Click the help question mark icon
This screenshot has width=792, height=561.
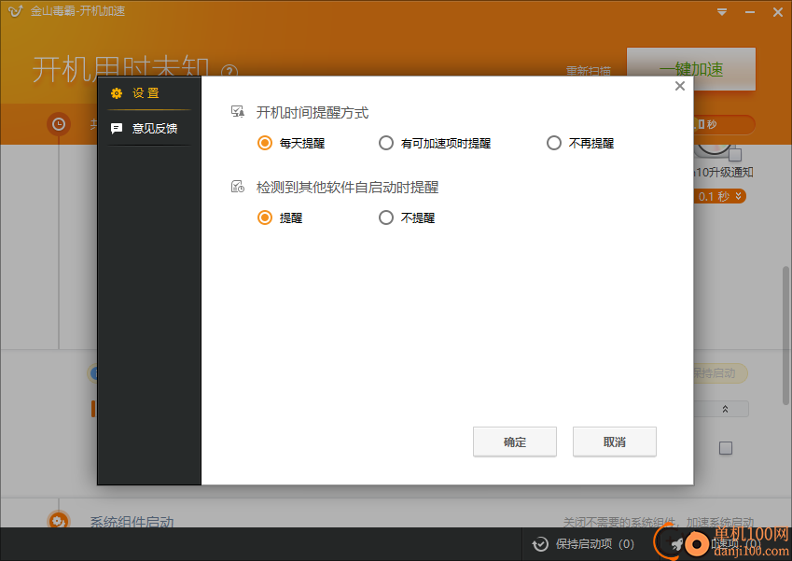click(x=229, y=71)
